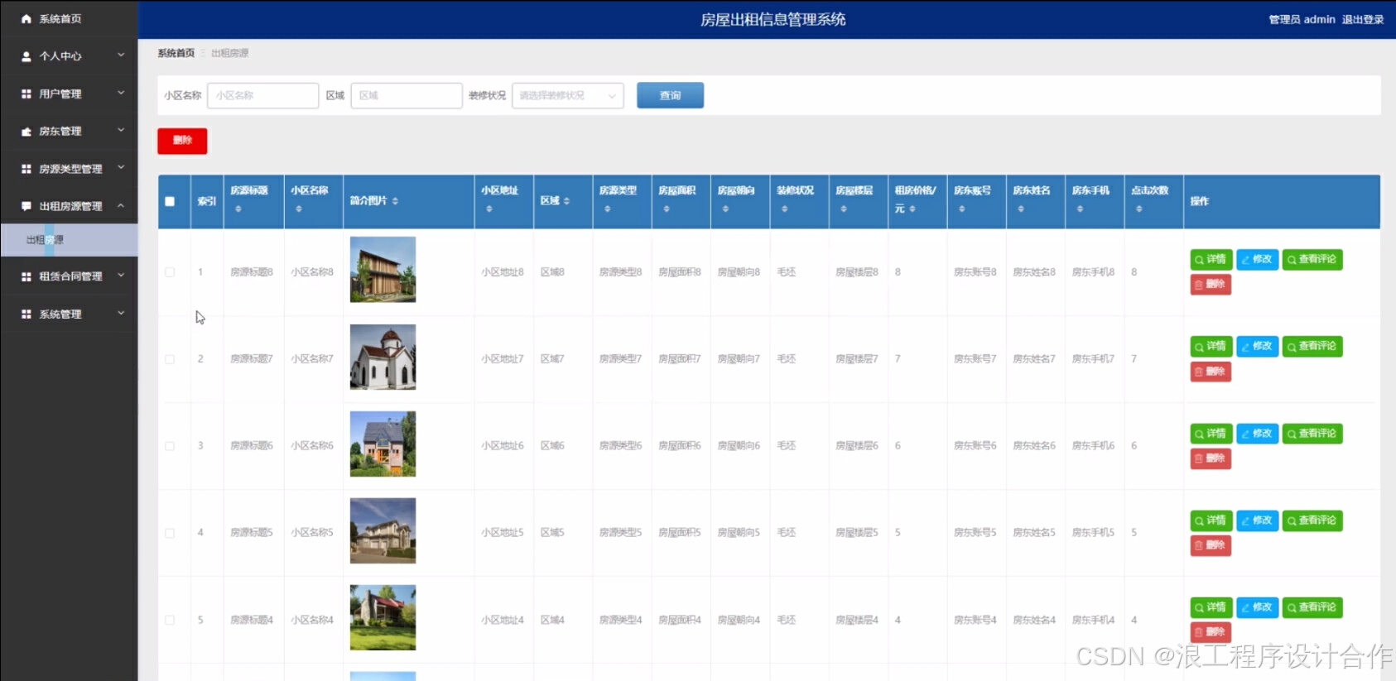Click 删除 for 房源标题5 row
The width and height of the screenshot is (1396, 681).
(x=1211, y=545)
